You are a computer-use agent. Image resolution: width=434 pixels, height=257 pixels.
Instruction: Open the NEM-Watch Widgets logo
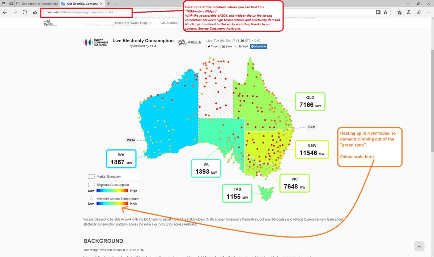coord(190,42)
